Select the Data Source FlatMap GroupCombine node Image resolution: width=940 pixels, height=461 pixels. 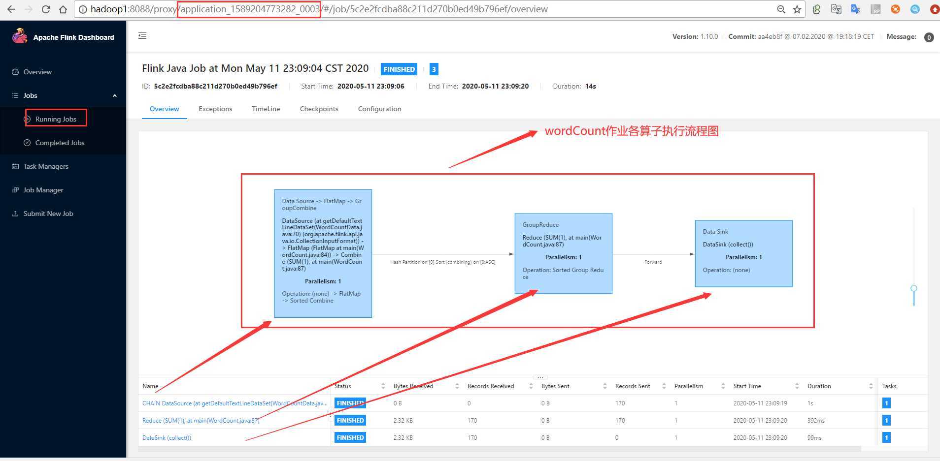323,253
